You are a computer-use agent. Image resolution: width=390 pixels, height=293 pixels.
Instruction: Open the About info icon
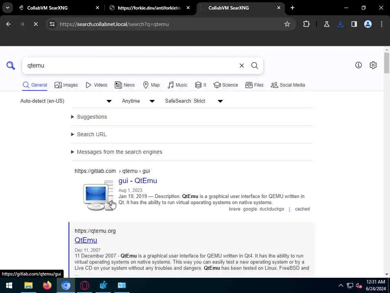point(358,65)
